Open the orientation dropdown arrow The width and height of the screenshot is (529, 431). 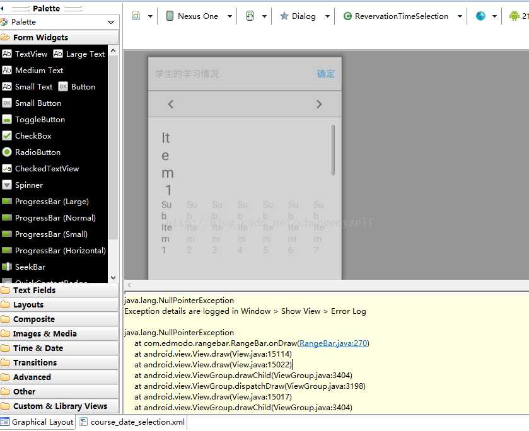[x=265, y=16]
